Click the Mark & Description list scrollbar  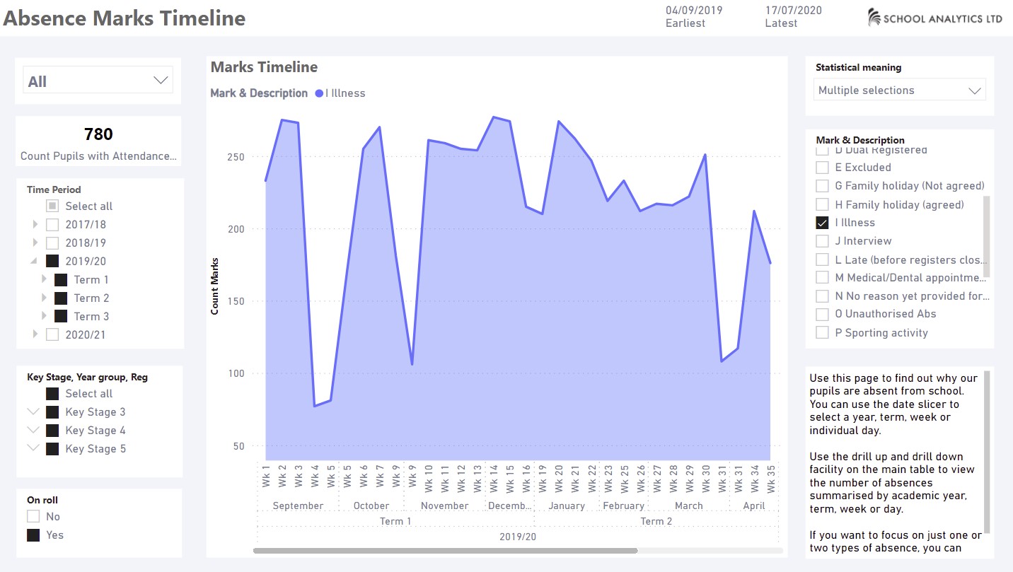coord(987,237)
